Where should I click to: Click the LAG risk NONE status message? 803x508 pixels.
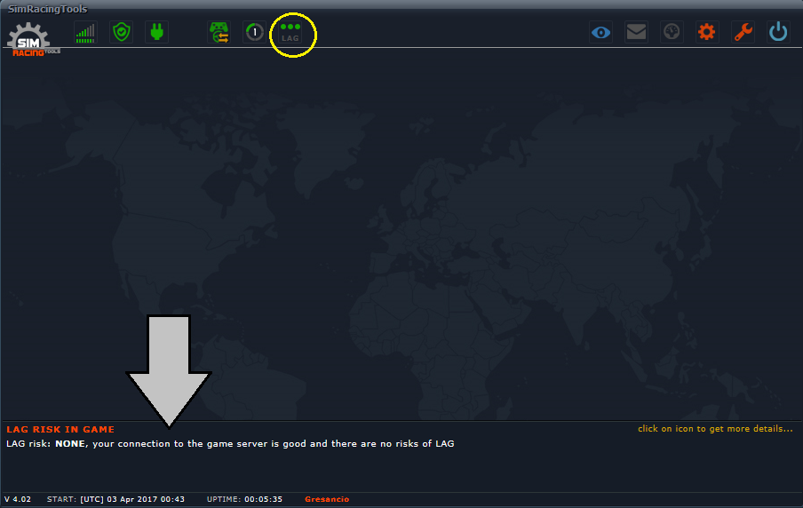230,443
